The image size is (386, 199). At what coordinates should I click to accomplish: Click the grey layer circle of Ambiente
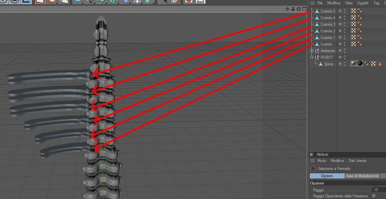click(340, 51)
